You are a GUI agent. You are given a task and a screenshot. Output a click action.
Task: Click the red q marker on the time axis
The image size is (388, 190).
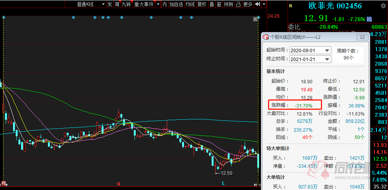pos(118,183)
